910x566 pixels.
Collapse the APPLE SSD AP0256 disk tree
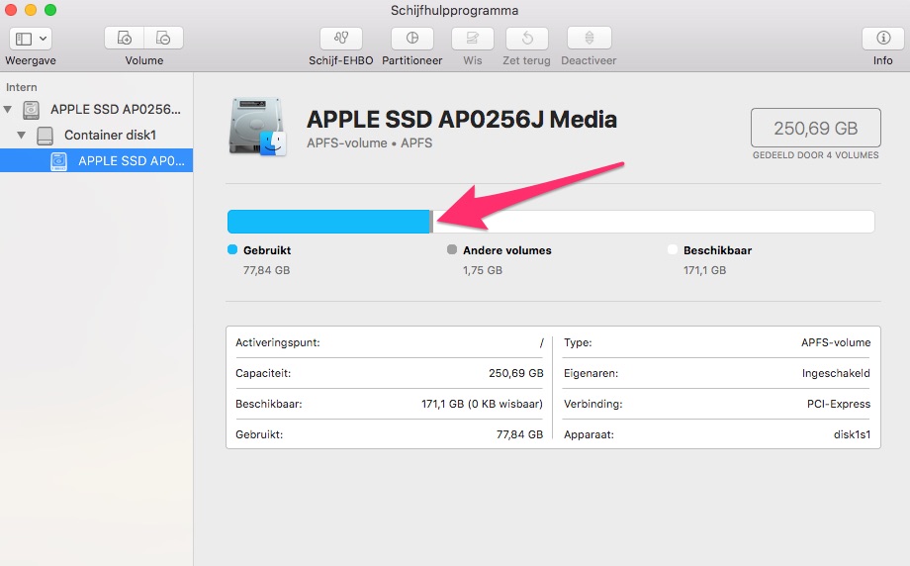coord(8,109)
